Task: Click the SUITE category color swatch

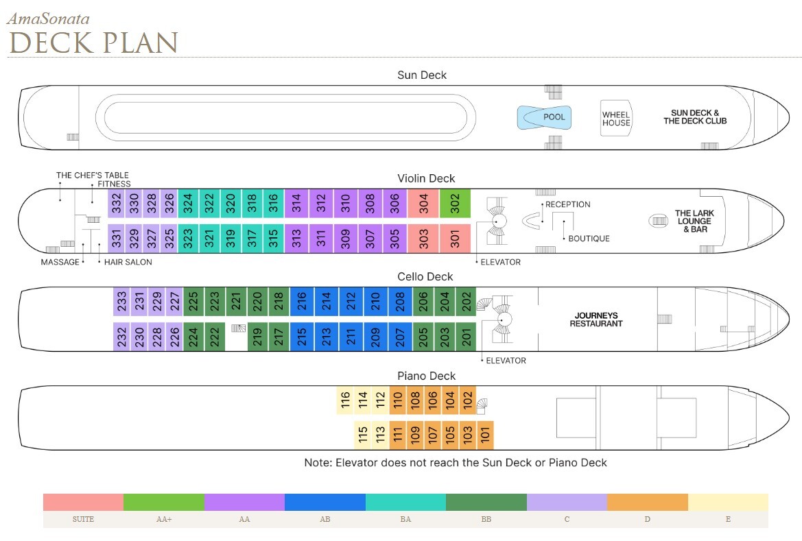Action: click(x=83, y=502)
